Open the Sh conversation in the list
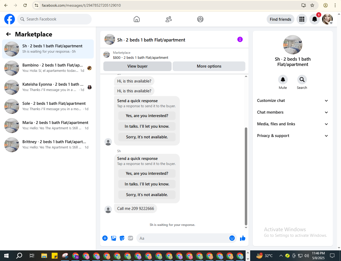Viewport: 341px width, 261px height. (x=48, y=49)
